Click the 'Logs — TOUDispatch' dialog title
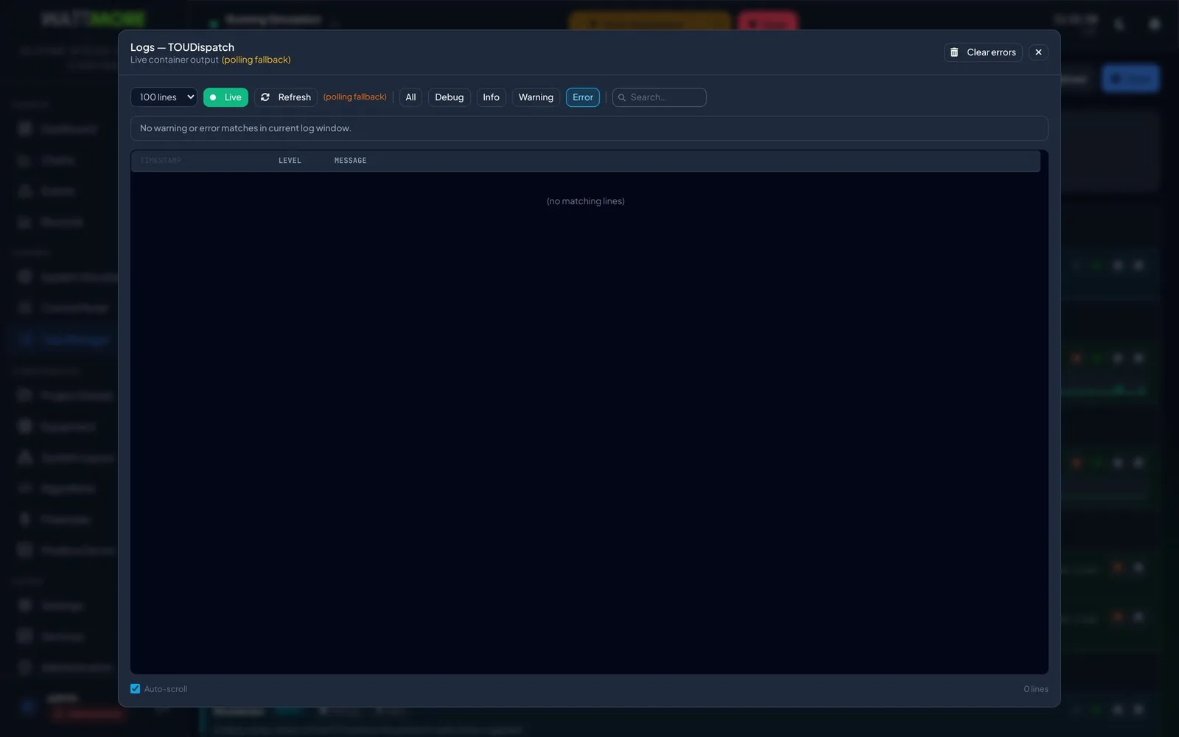1179x737 pixels. coord(182,47)
